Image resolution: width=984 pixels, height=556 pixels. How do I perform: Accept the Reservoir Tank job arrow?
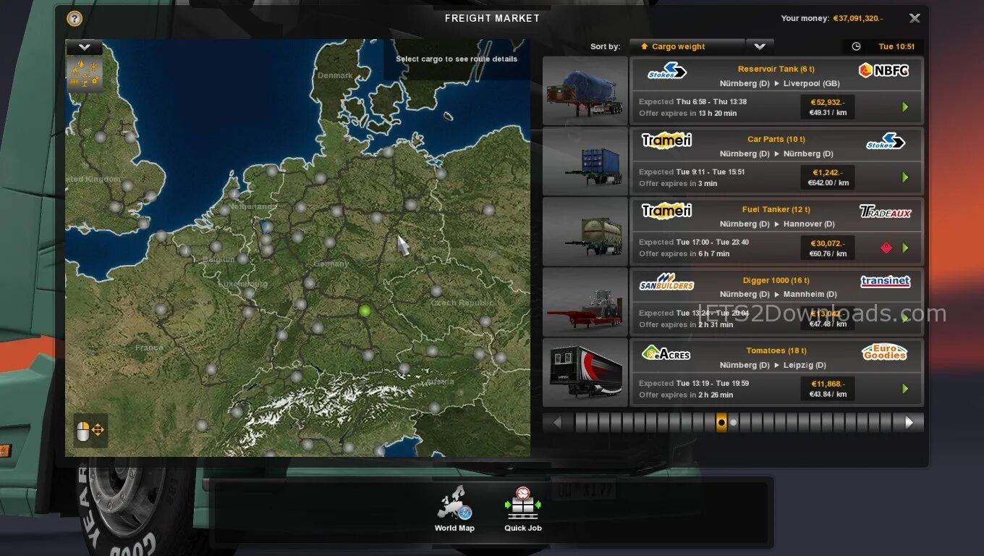pos(905,107)
